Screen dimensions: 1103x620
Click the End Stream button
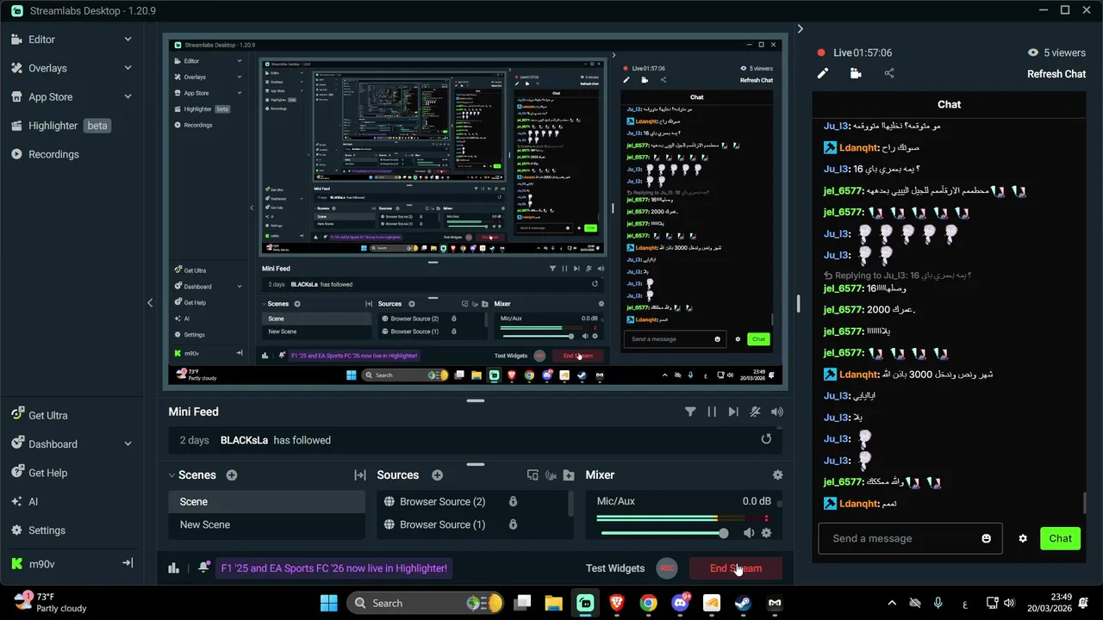click(736, 568)
